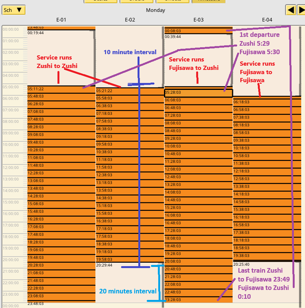Click the 00:39:44 idle block in E-03
This screenshot has height=308, width=305.
[198, 60]
